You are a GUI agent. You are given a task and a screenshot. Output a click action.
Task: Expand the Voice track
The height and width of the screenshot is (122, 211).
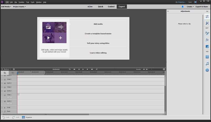[2, 108]
